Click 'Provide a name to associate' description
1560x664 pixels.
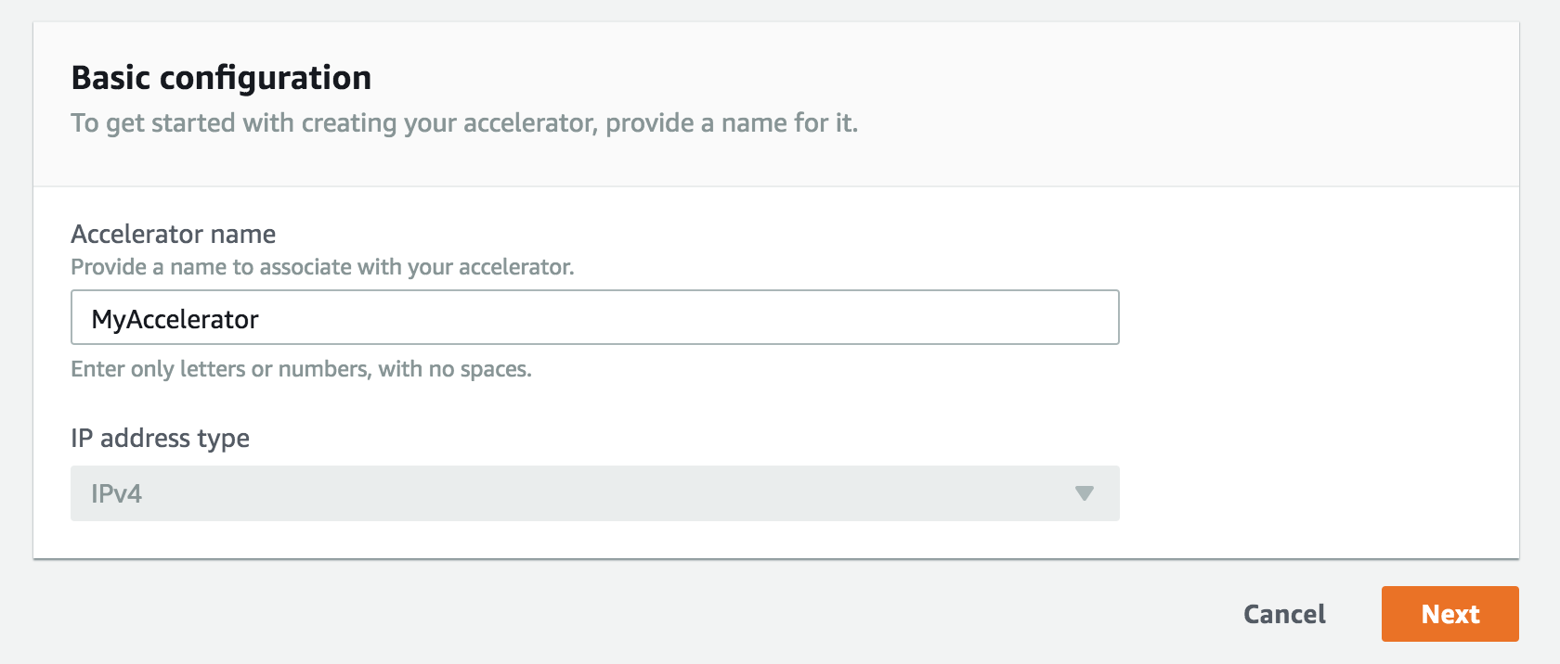click(323, 267)
